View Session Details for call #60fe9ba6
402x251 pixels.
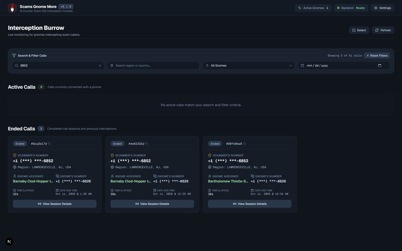(250, 204)
